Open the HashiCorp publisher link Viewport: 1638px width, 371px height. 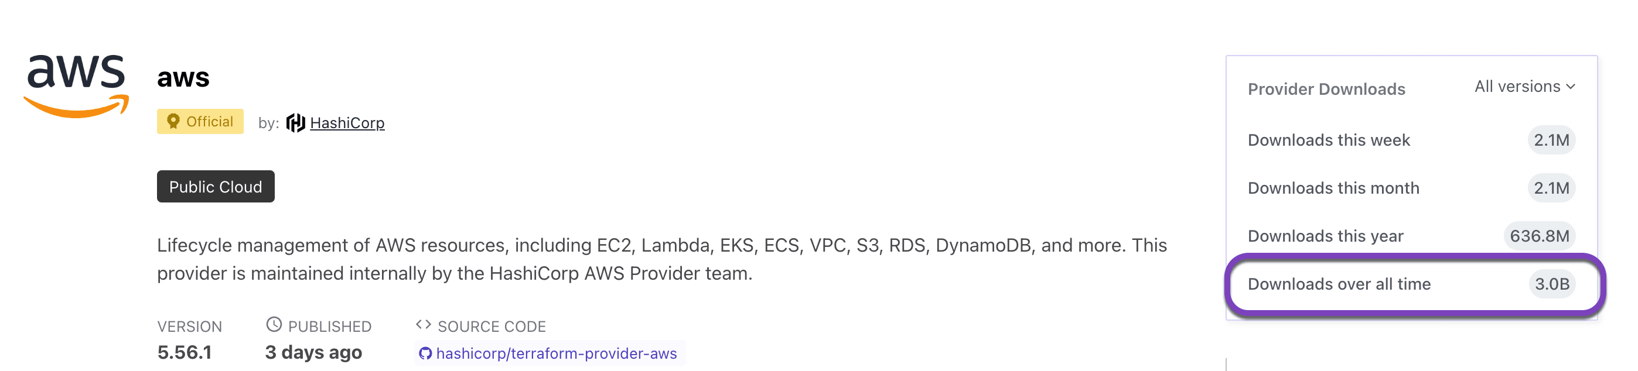pyautogui.click(x=347, y=123)
